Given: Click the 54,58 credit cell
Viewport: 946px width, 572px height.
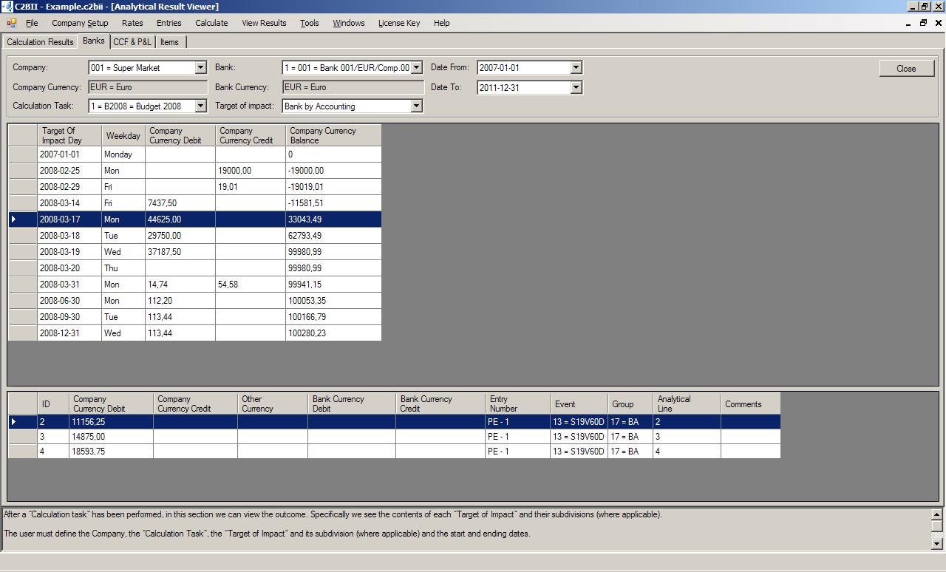Looking at the screenshot, I should click(251, 285).
